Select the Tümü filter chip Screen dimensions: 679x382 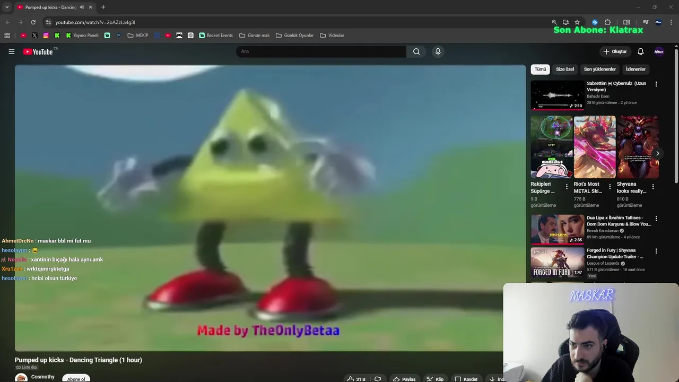tap(540, 69)
